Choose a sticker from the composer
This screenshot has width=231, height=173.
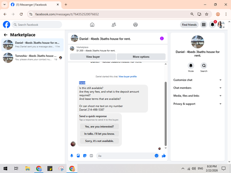(x=85, y=156)
